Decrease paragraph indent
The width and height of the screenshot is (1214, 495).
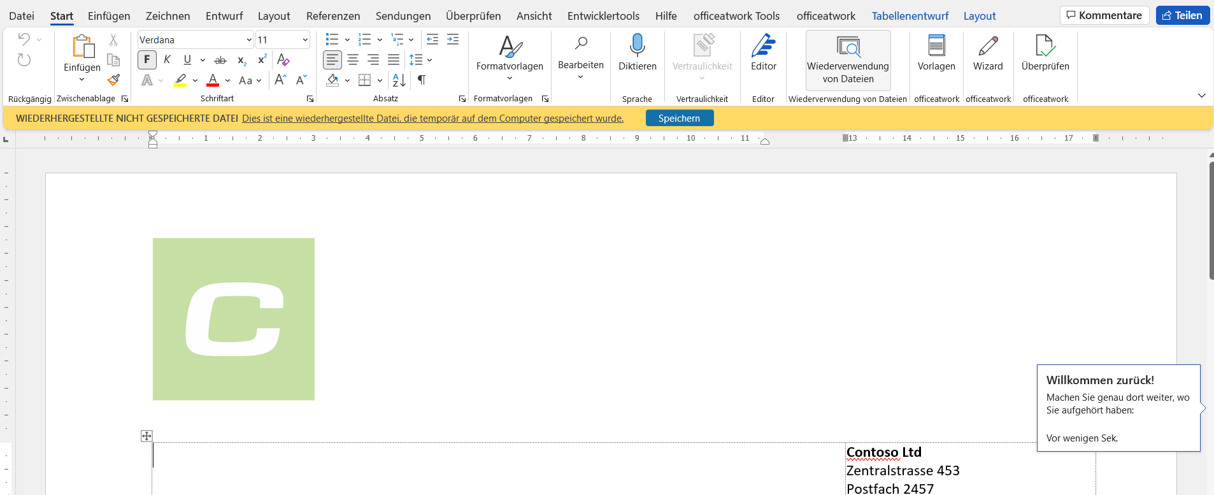coord(432,39)
